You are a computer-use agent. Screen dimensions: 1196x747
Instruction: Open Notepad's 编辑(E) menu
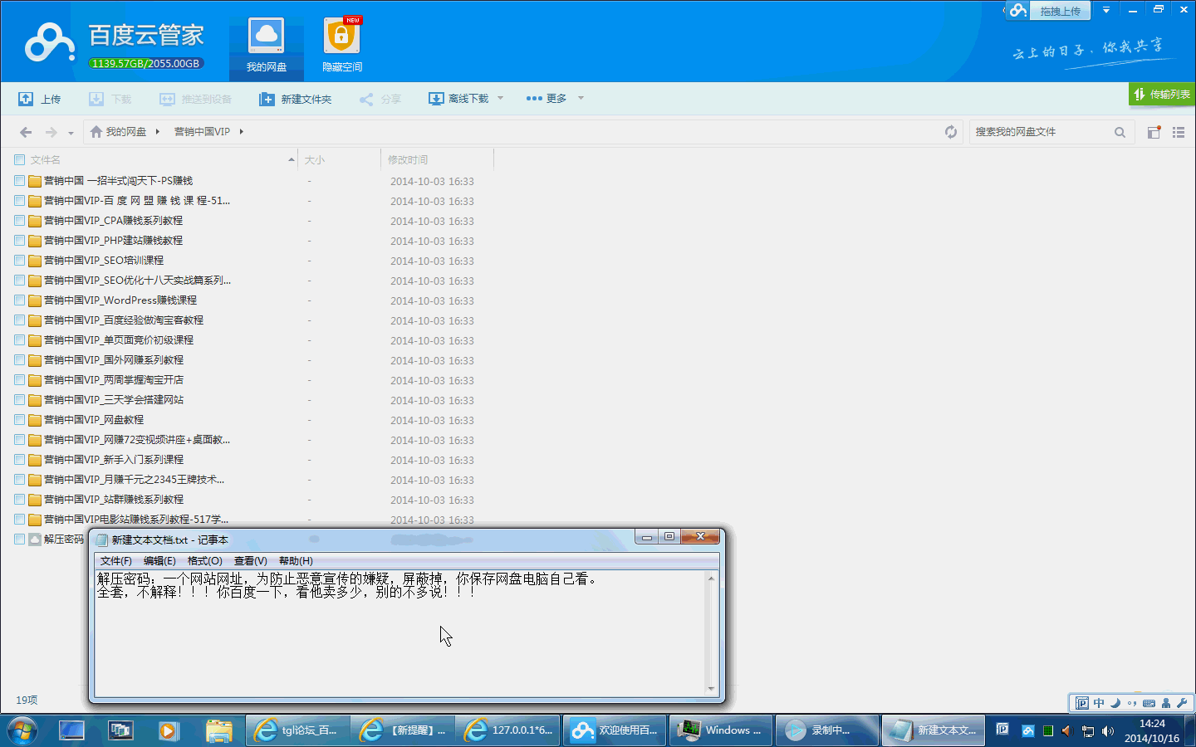pyautogui.click(x=159, y=561)
